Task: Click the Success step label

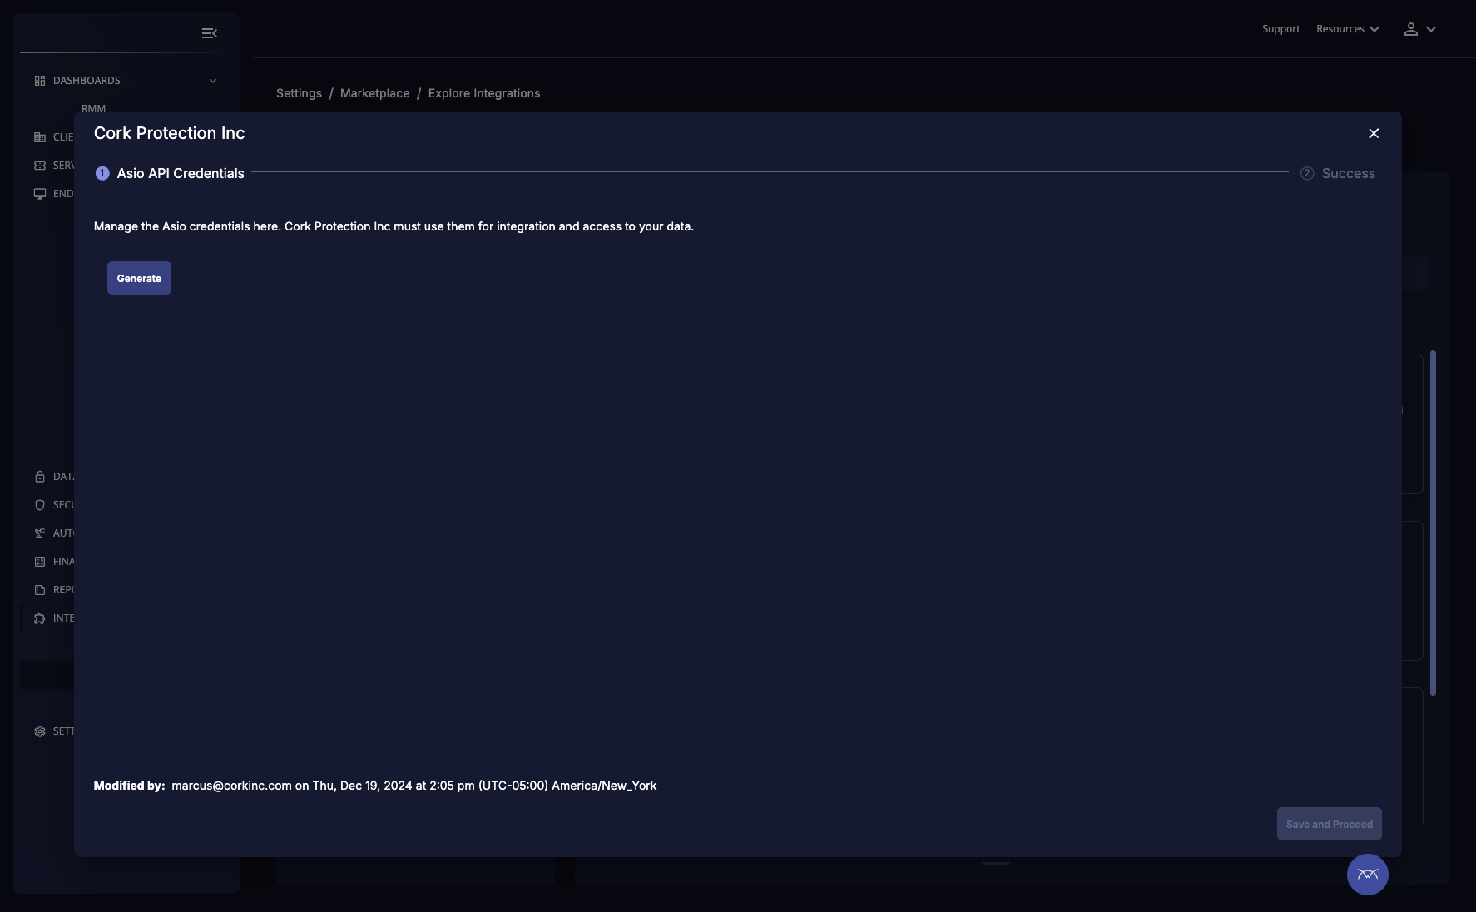Action: (x=1348, y=173)
